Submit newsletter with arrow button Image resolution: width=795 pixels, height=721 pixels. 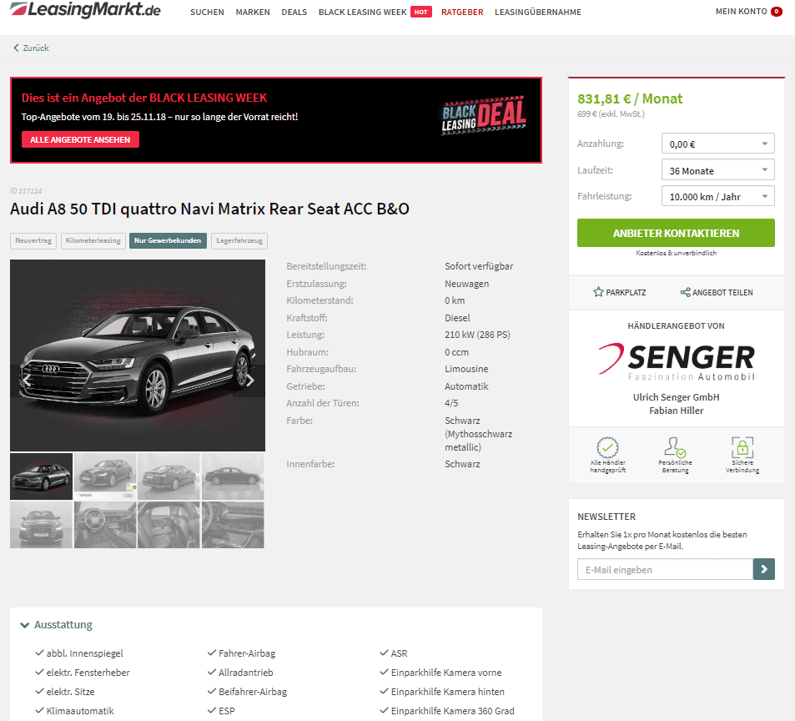click(x=764, y=569)
